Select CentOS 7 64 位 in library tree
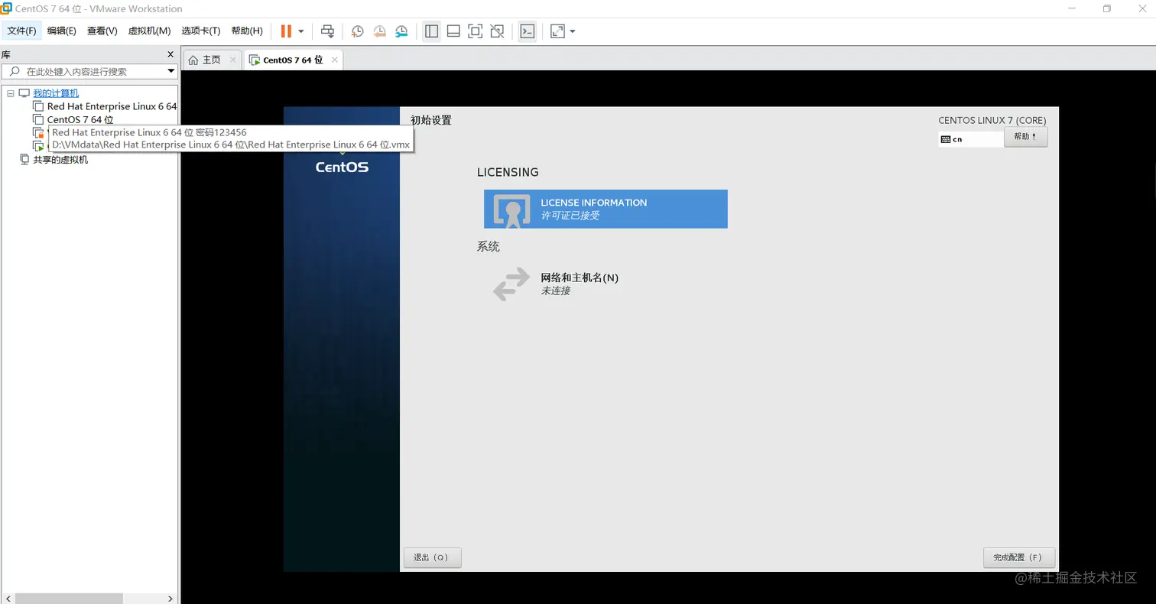Viewport: 1156px width, 604px height. click(80, 119)
